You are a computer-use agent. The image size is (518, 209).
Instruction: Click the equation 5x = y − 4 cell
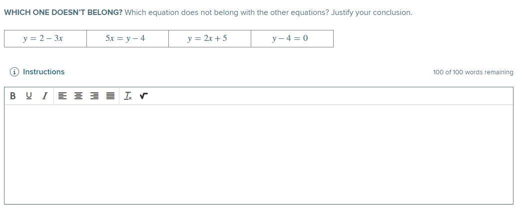coord(127,38)
